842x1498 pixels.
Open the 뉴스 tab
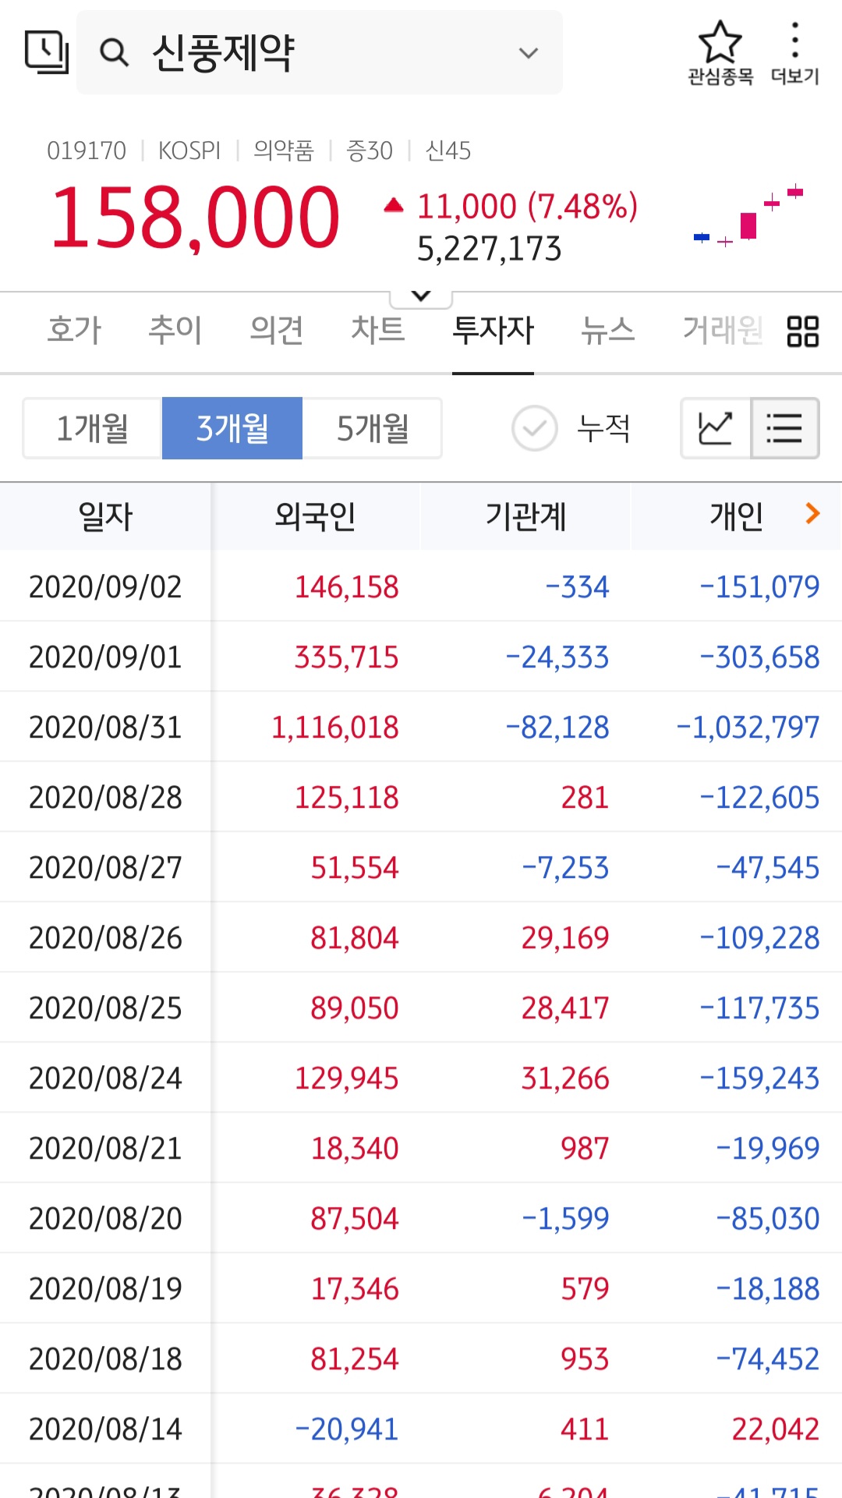coord(607,330)
